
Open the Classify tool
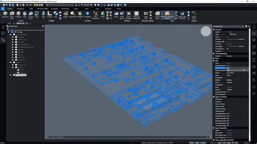coord(66,15)
